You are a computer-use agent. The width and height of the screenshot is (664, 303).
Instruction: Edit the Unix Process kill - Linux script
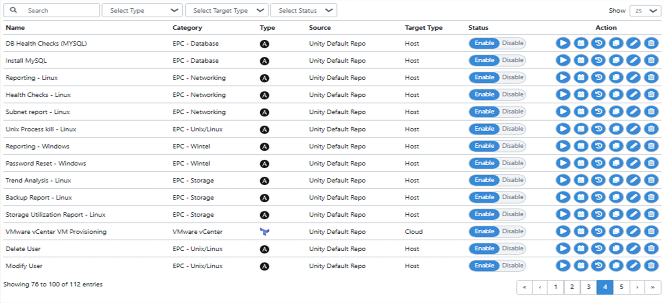(633, 129)
